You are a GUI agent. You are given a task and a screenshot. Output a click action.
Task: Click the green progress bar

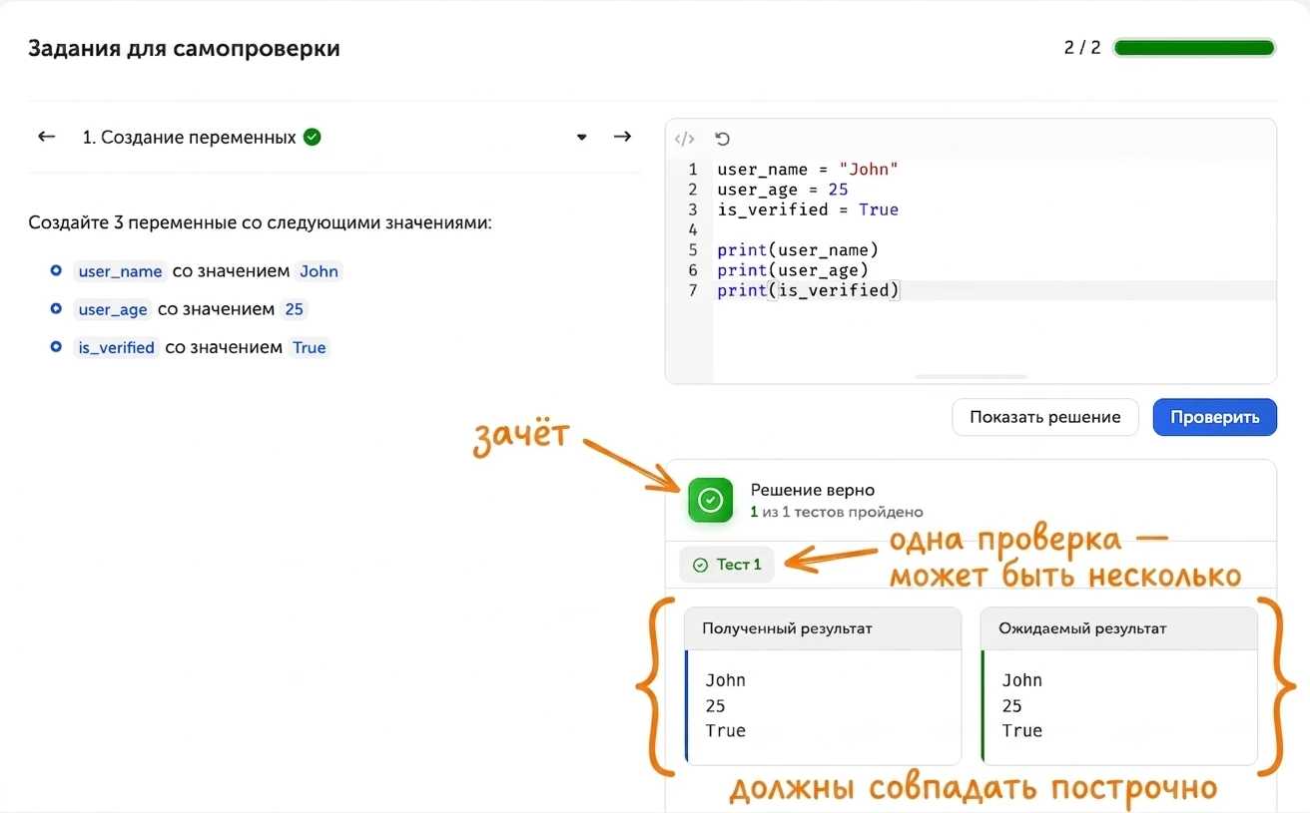(x=1194, y=47)
